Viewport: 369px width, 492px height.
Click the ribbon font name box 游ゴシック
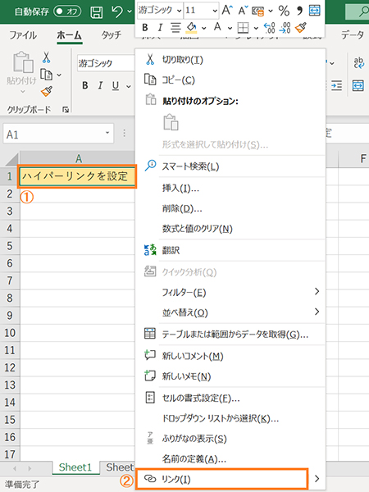point(106,63)
